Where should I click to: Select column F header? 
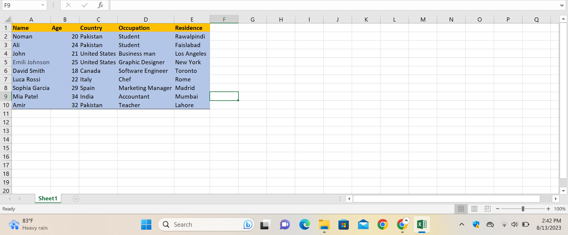[224, 20]
